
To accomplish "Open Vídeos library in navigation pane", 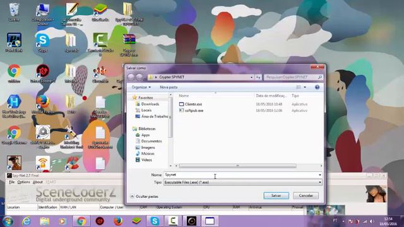I will [x=146, y=160].
